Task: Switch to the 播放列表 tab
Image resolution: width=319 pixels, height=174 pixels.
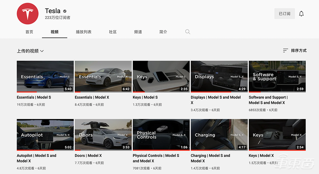Action: (x=83, y=32)
